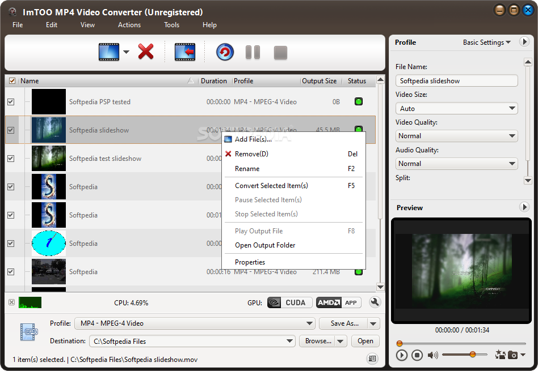The width and height of the screenshot is (538, 371).
Task: Sort list by Duration column header
Action: click(x=215, y=81)
